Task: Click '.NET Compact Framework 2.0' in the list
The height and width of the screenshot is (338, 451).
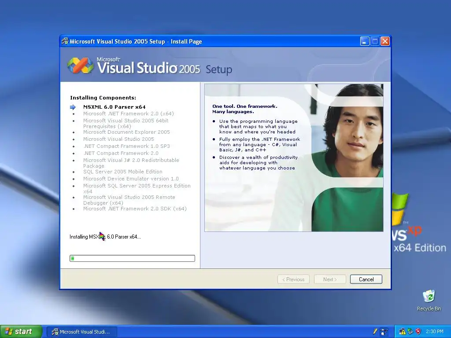Action: (121, 153)
